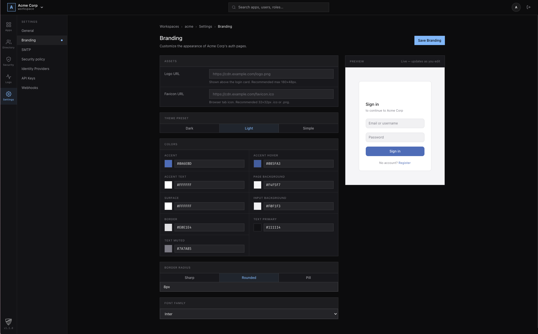Click the Settings gear icon
The image size is (538, 334).
point(8,94)
